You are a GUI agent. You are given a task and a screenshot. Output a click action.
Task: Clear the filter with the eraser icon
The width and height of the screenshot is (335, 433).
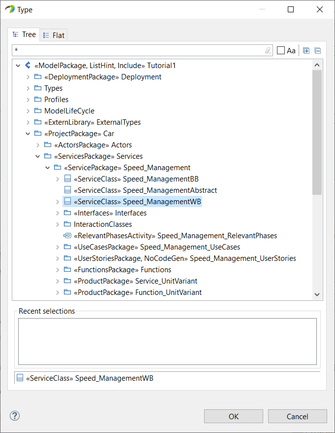268,50
